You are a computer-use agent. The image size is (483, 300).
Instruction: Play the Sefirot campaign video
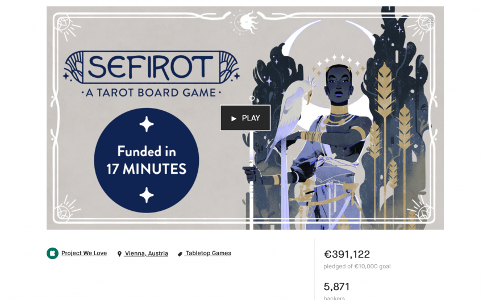click(x=245, y=118)
